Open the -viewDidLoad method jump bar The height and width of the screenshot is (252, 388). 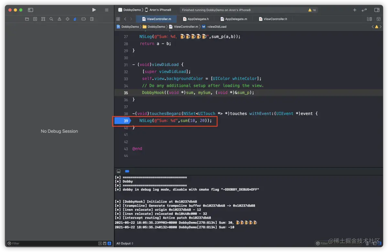(216, 27)
